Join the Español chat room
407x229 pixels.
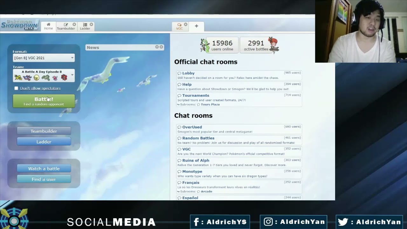click(239, 198)
